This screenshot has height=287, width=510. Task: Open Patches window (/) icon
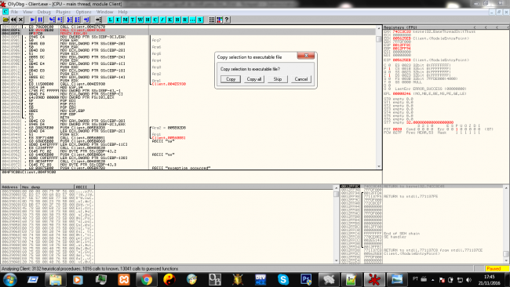click(x=162, y=20)
